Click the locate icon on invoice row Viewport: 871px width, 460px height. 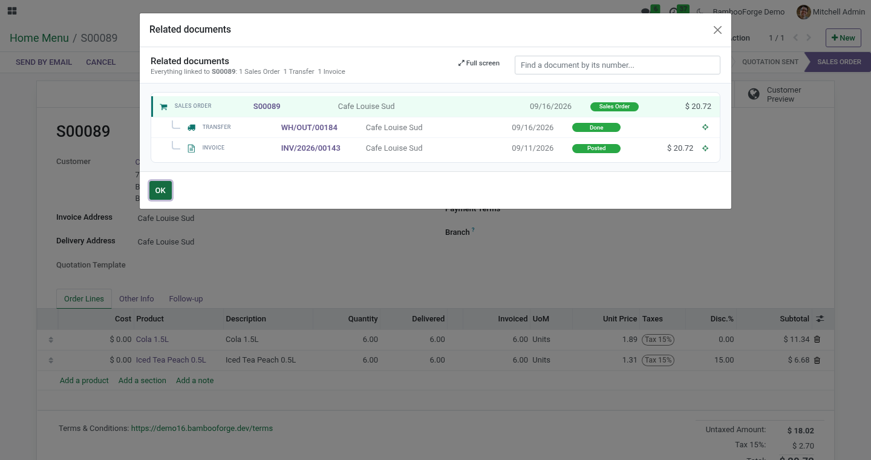point(705,148)
